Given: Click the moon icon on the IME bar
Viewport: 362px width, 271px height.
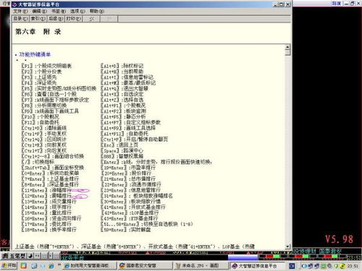Looking at the screenshot, I should [30, 256].
